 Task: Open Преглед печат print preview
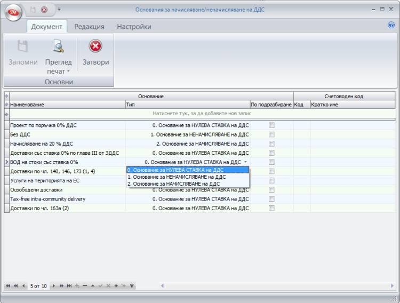59,56
